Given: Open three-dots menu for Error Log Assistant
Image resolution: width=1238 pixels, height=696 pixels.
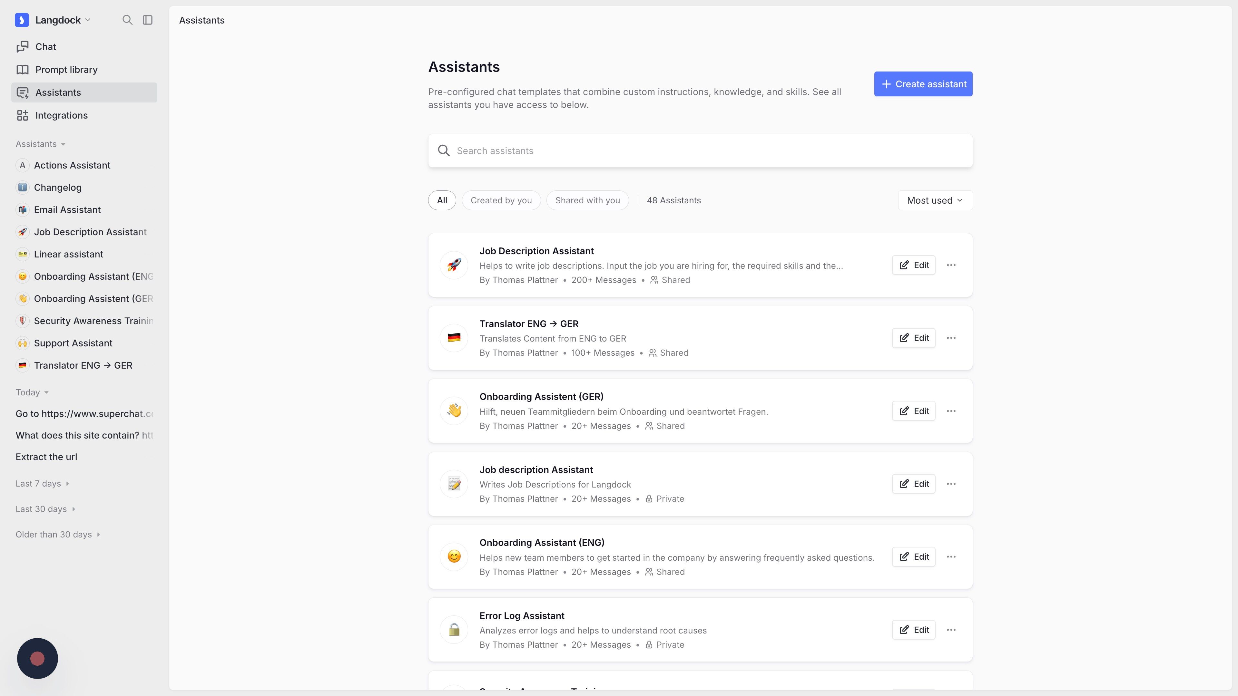Looking at the screenshot, I should 951,630.
